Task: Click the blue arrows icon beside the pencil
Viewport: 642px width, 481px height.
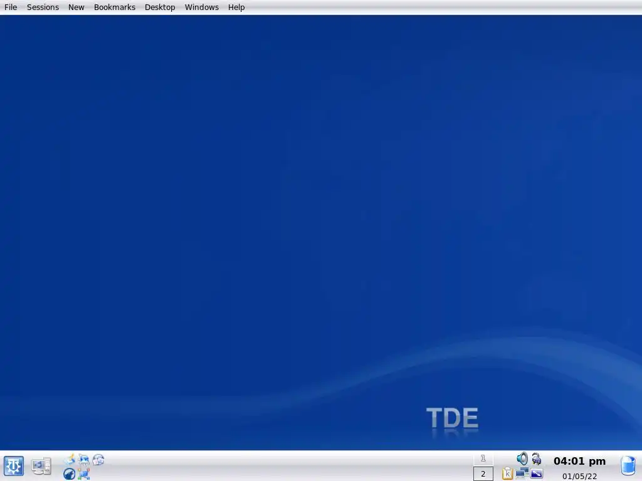Action: point(83,459)
